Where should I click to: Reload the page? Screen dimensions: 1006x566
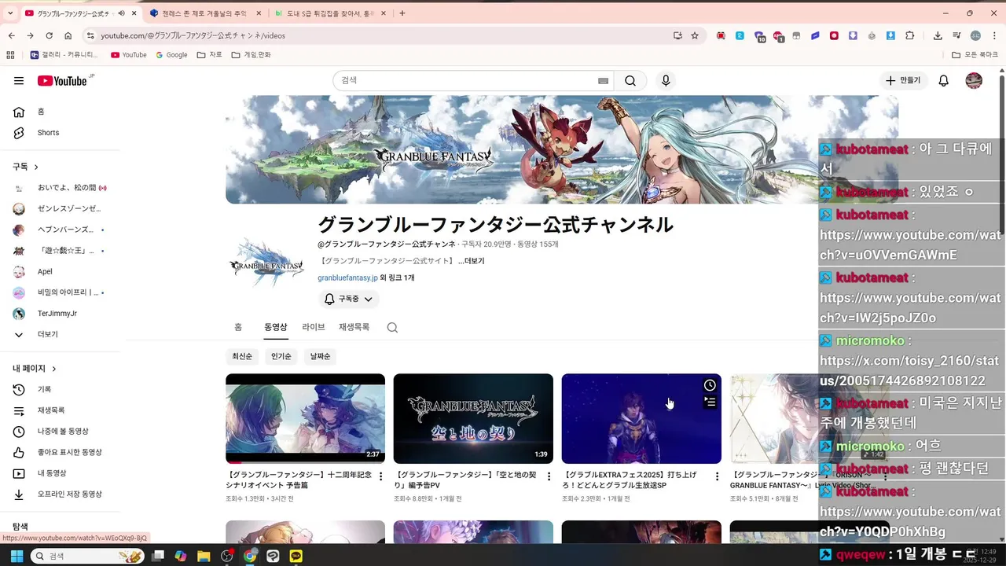pyautogui.click(x=49, y=35)
